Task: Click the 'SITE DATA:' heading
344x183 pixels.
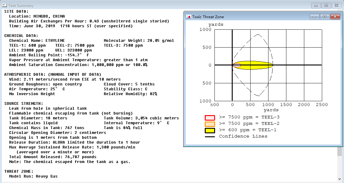Action: (x=16, y=12)
